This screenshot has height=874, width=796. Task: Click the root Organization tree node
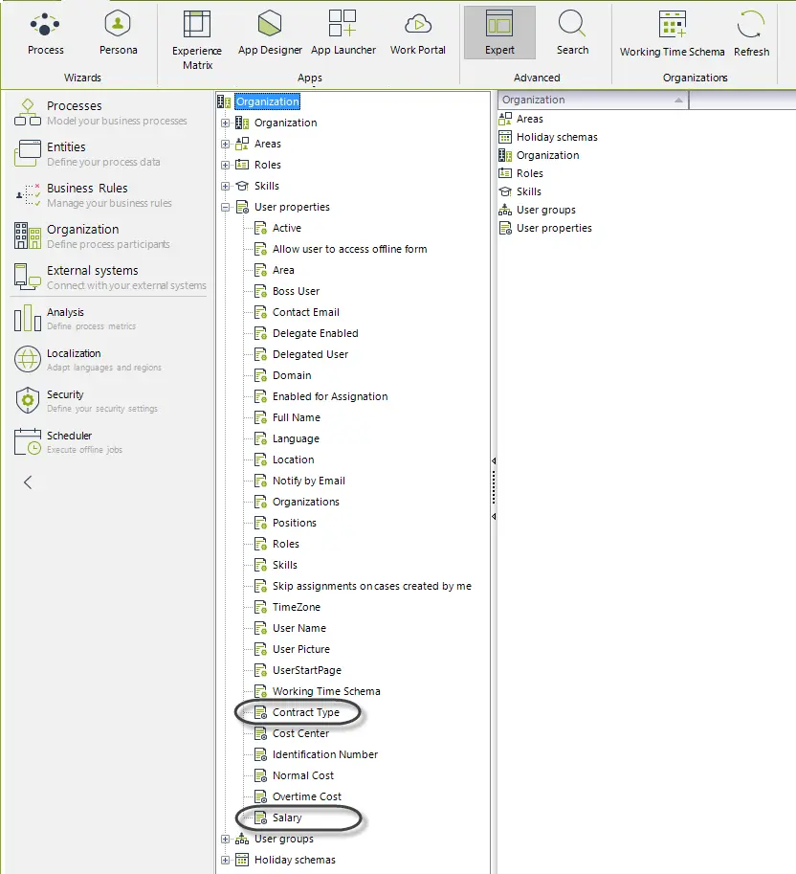coord(267,101)
